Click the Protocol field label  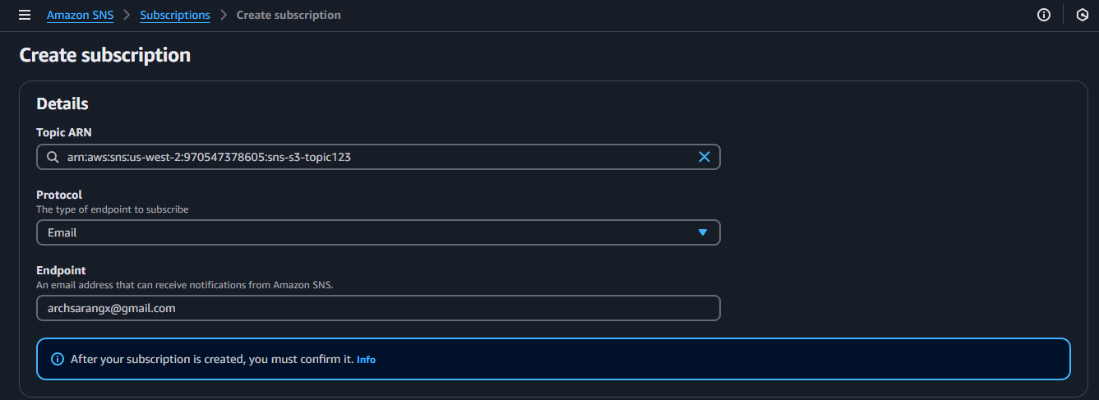pos(59,195)
